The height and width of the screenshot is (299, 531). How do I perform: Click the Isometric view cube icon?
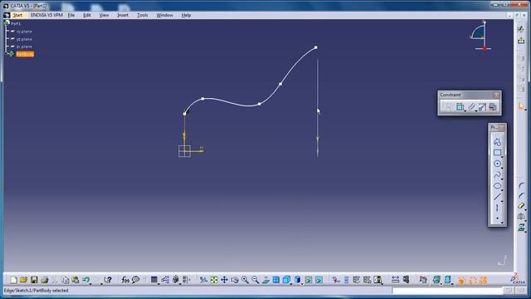click(286, 280)
